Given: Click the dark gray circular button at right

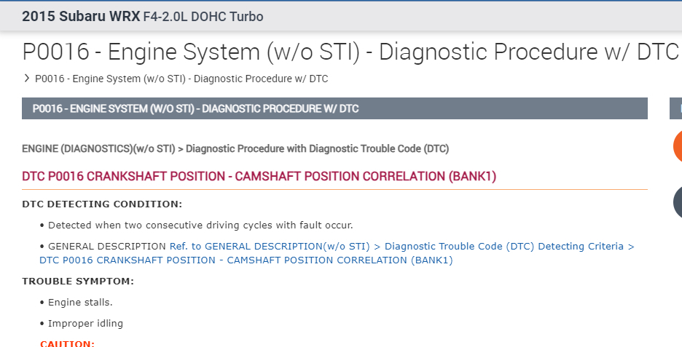Looking at the screenshot, I should click(x=677, y=202).
